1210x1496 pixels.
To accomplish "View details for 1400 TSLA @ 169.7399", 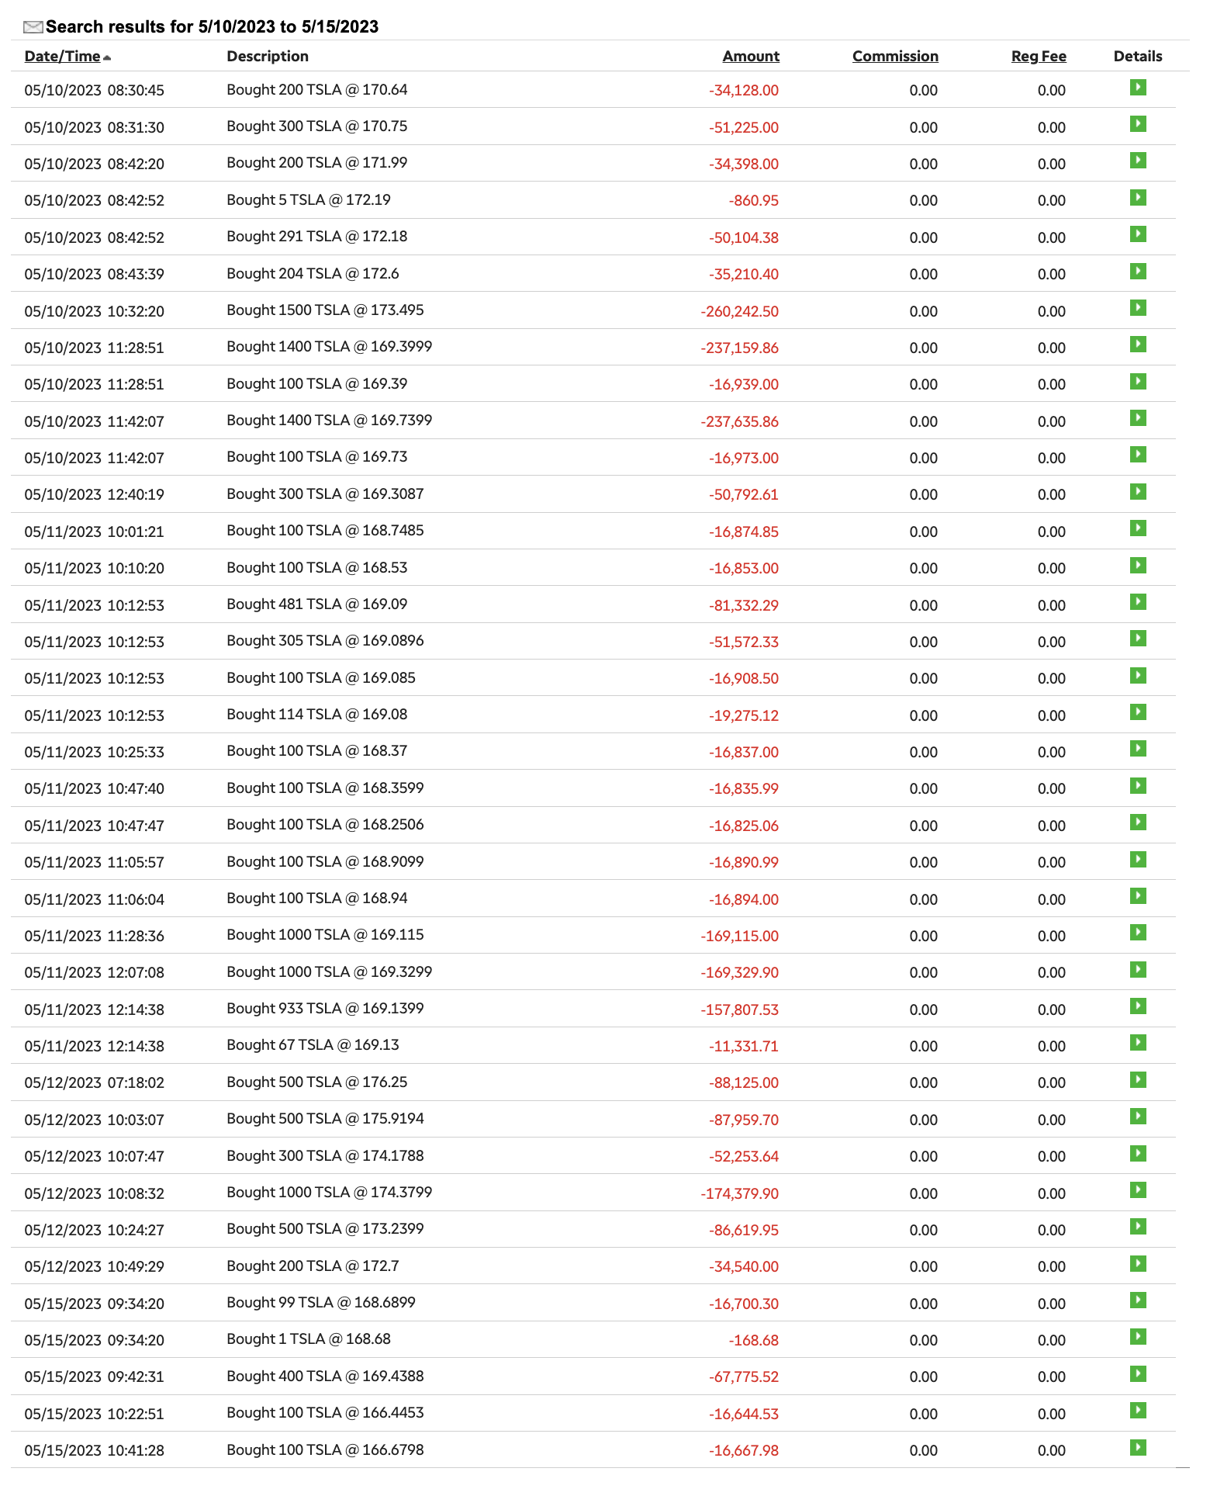I will pyautogui.click(x=1138, y=418).
